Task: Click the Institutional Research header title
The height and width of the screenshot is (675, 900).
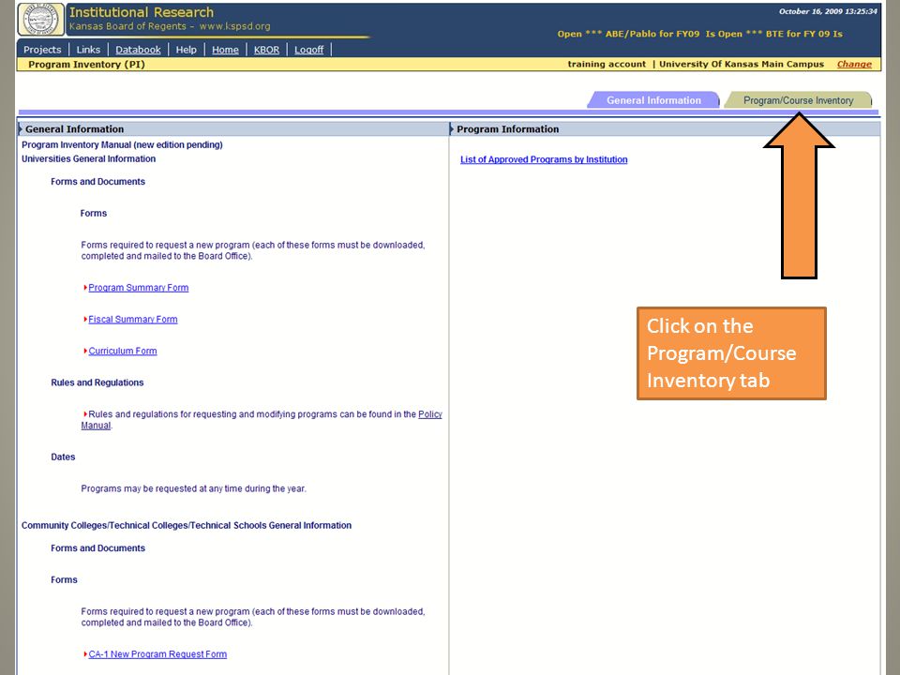Action: 142,12
